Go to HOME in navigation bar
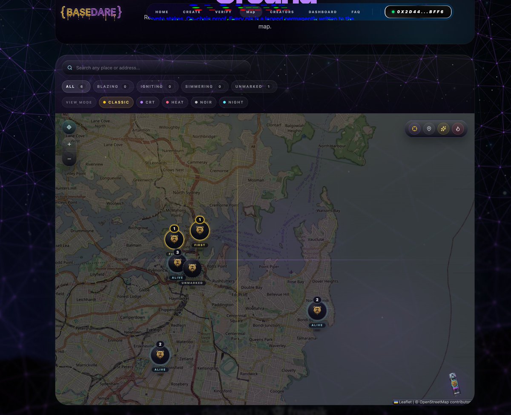This screenshot has height=415, width=511. (162, 12)
